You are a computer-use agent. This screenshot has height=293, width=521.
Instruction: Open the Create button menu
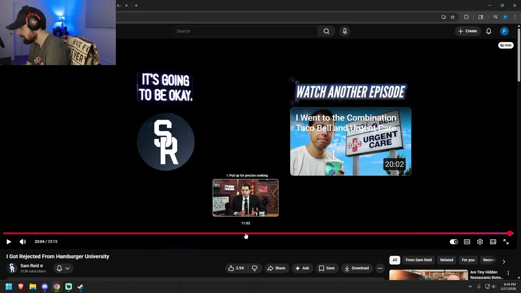tap(467, 31)
